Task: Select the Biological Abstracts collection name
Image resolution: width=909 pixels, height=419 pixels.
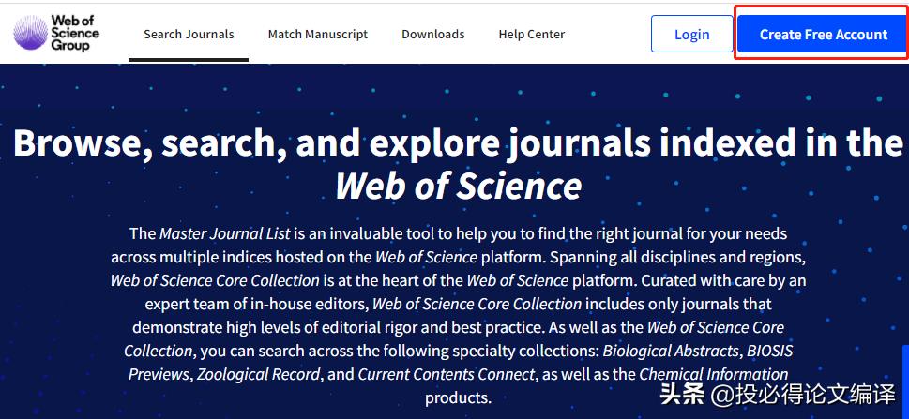Action: coord(671,351)
